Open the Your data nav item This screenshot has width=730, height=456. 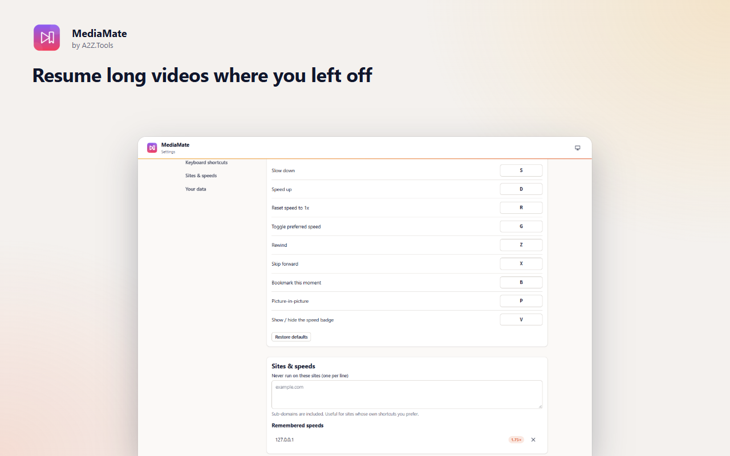(196, 189)
